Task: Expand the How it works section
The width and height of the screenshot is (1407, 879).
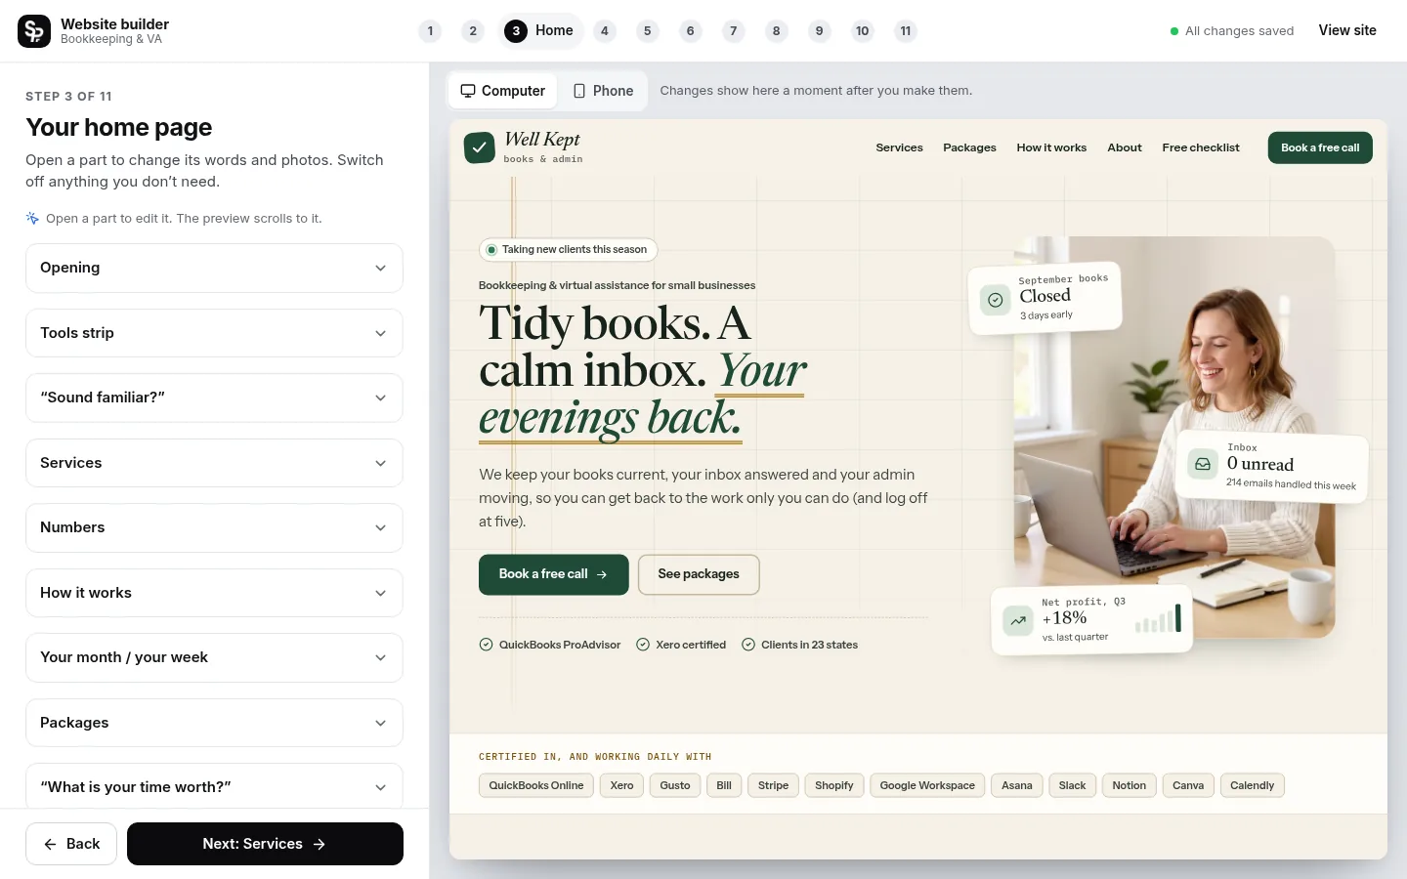Action: (x=214, y=593)
